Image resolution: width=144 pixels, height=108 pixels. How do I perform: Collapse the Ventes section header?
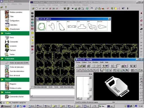[15, 33]
